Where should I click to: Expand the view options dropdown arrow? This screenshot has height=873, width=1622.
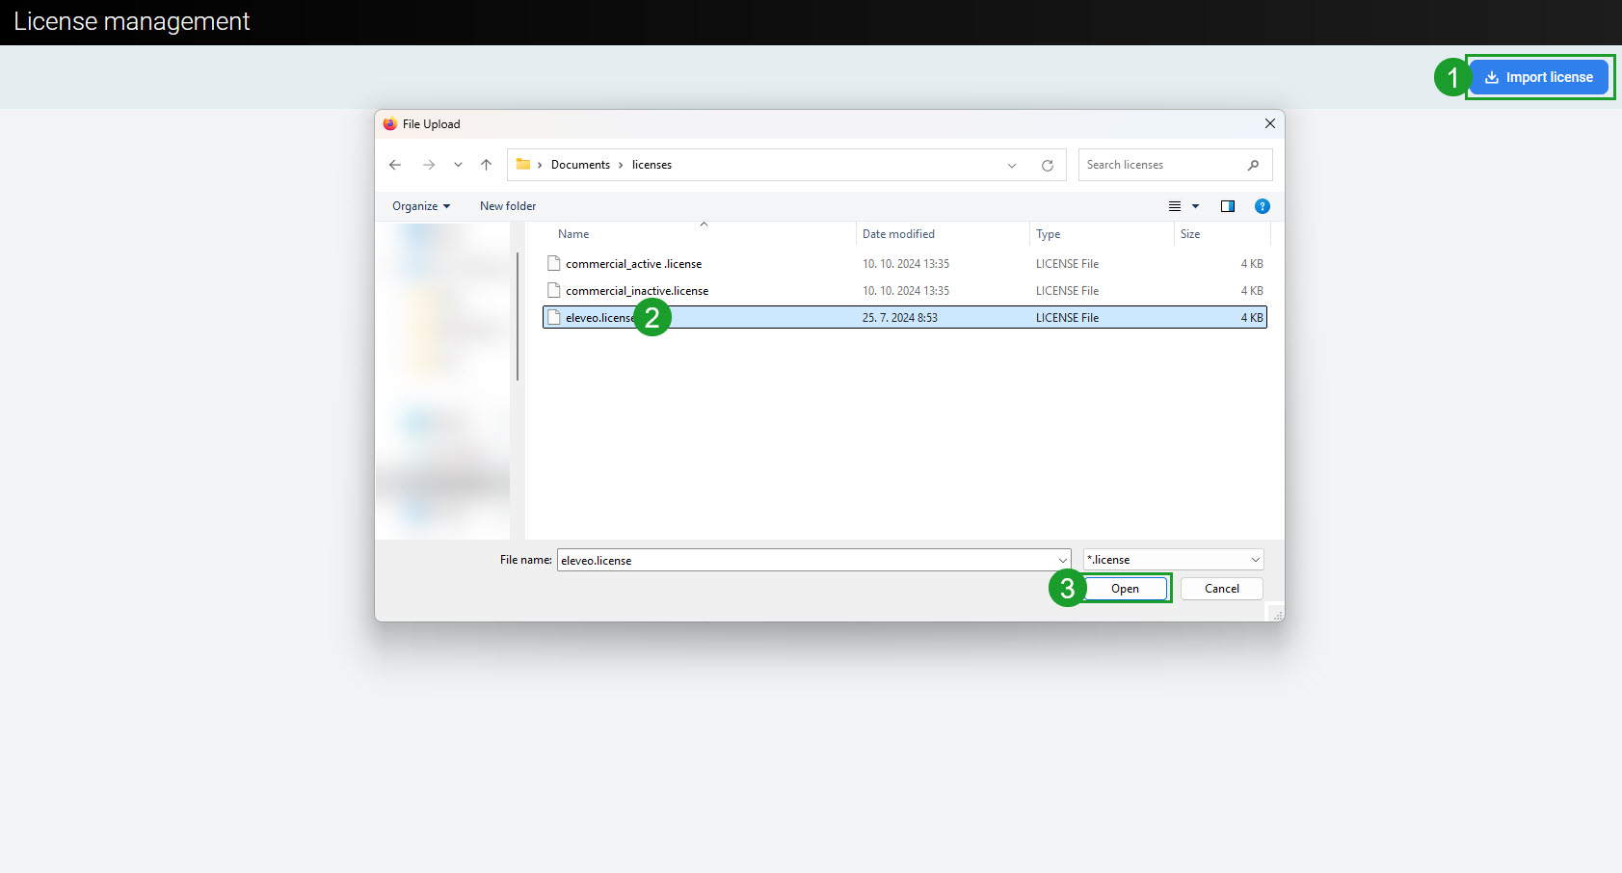click(1196, 206)
